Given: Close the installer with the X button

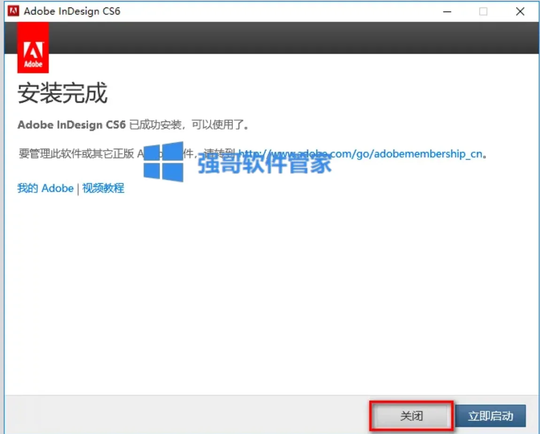Looking at the screenshot, I should point(520,11).
